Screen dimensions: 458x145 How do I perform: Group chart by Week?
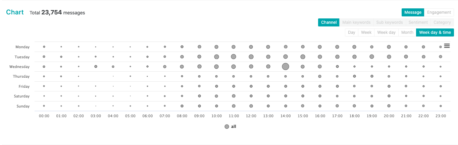click(x=366, y=32)
